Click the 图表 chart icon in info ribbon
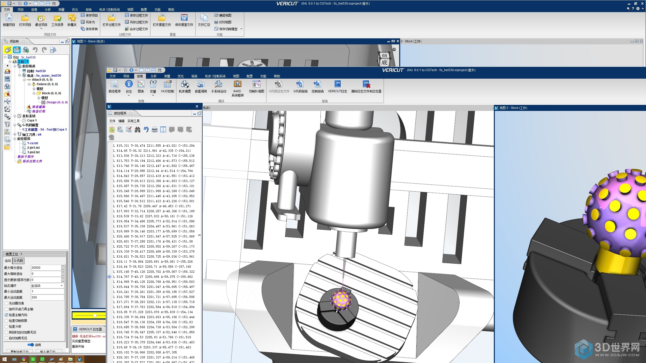The image size is (646, 363). 141,84
